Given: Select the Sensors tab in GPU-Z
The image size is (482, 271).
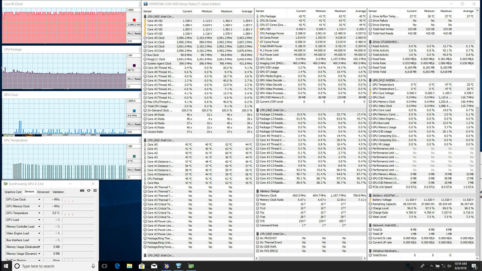Looking at the screenshot, I should click(x=29, y=191).
